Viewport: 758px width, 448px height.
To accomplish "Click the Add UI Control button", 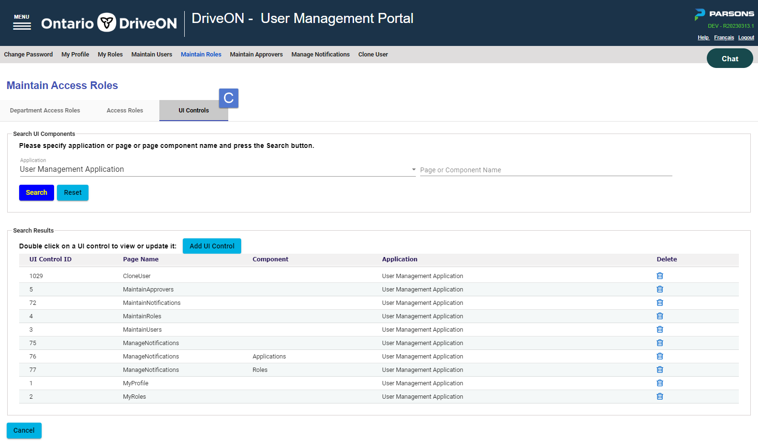I will [x=212, y=246].
